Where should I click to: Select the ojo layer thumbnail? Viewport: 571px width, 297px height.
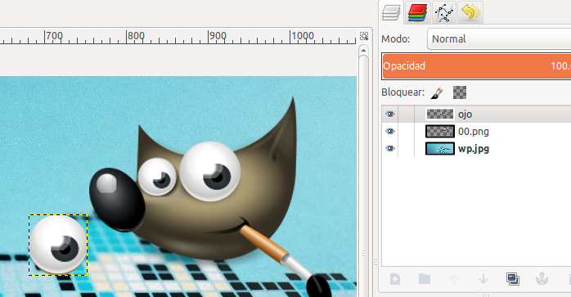pos(440,115)
